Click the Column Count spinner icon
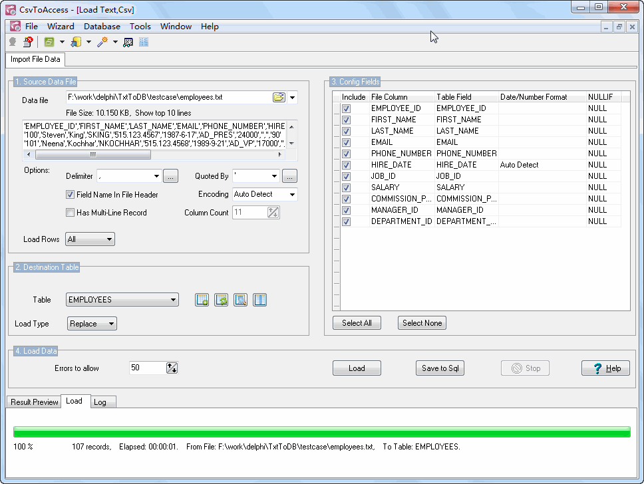Viewport: 644px width, 484px height. click(x=273, y=213)
